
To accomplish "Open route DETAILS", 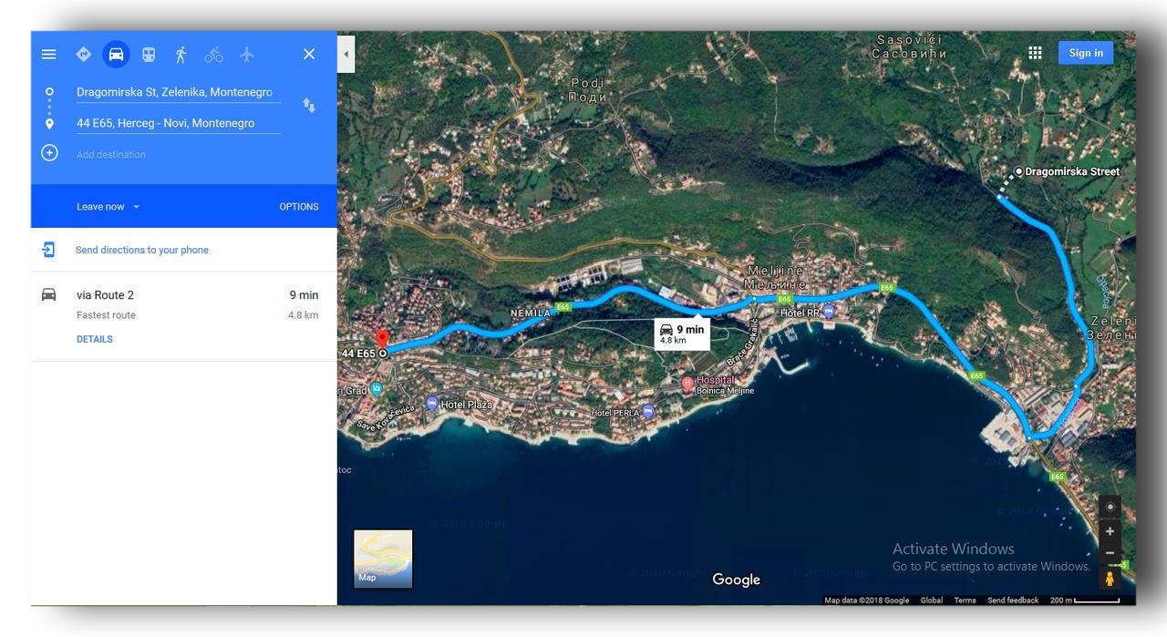I will pyautogui.click(x=95, y=339).
